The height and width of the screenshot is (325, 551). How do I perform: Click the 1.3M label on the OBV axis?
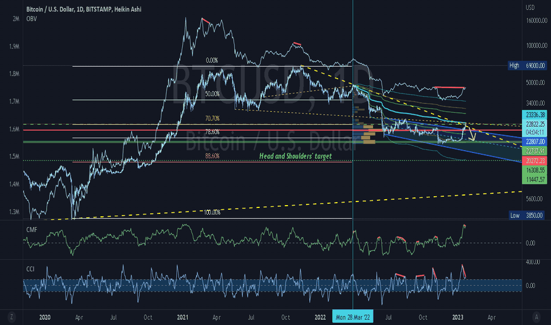pos(14,212)
